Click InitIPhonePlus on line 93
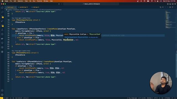The width and height of the screenshot is (177, 99). [x=31, y=73]
